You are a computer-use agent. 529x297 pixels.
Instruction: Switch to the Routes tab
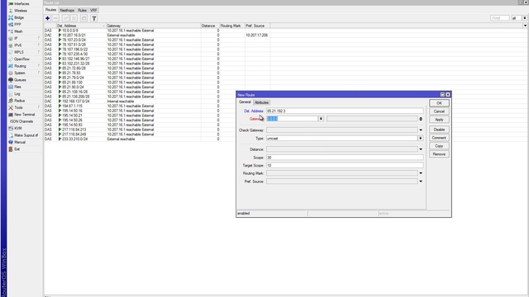[51, 10]
